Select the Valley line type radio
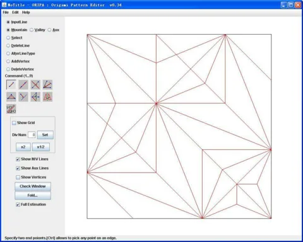The height and width of the screenshot is (242, 303). [32, 30]
